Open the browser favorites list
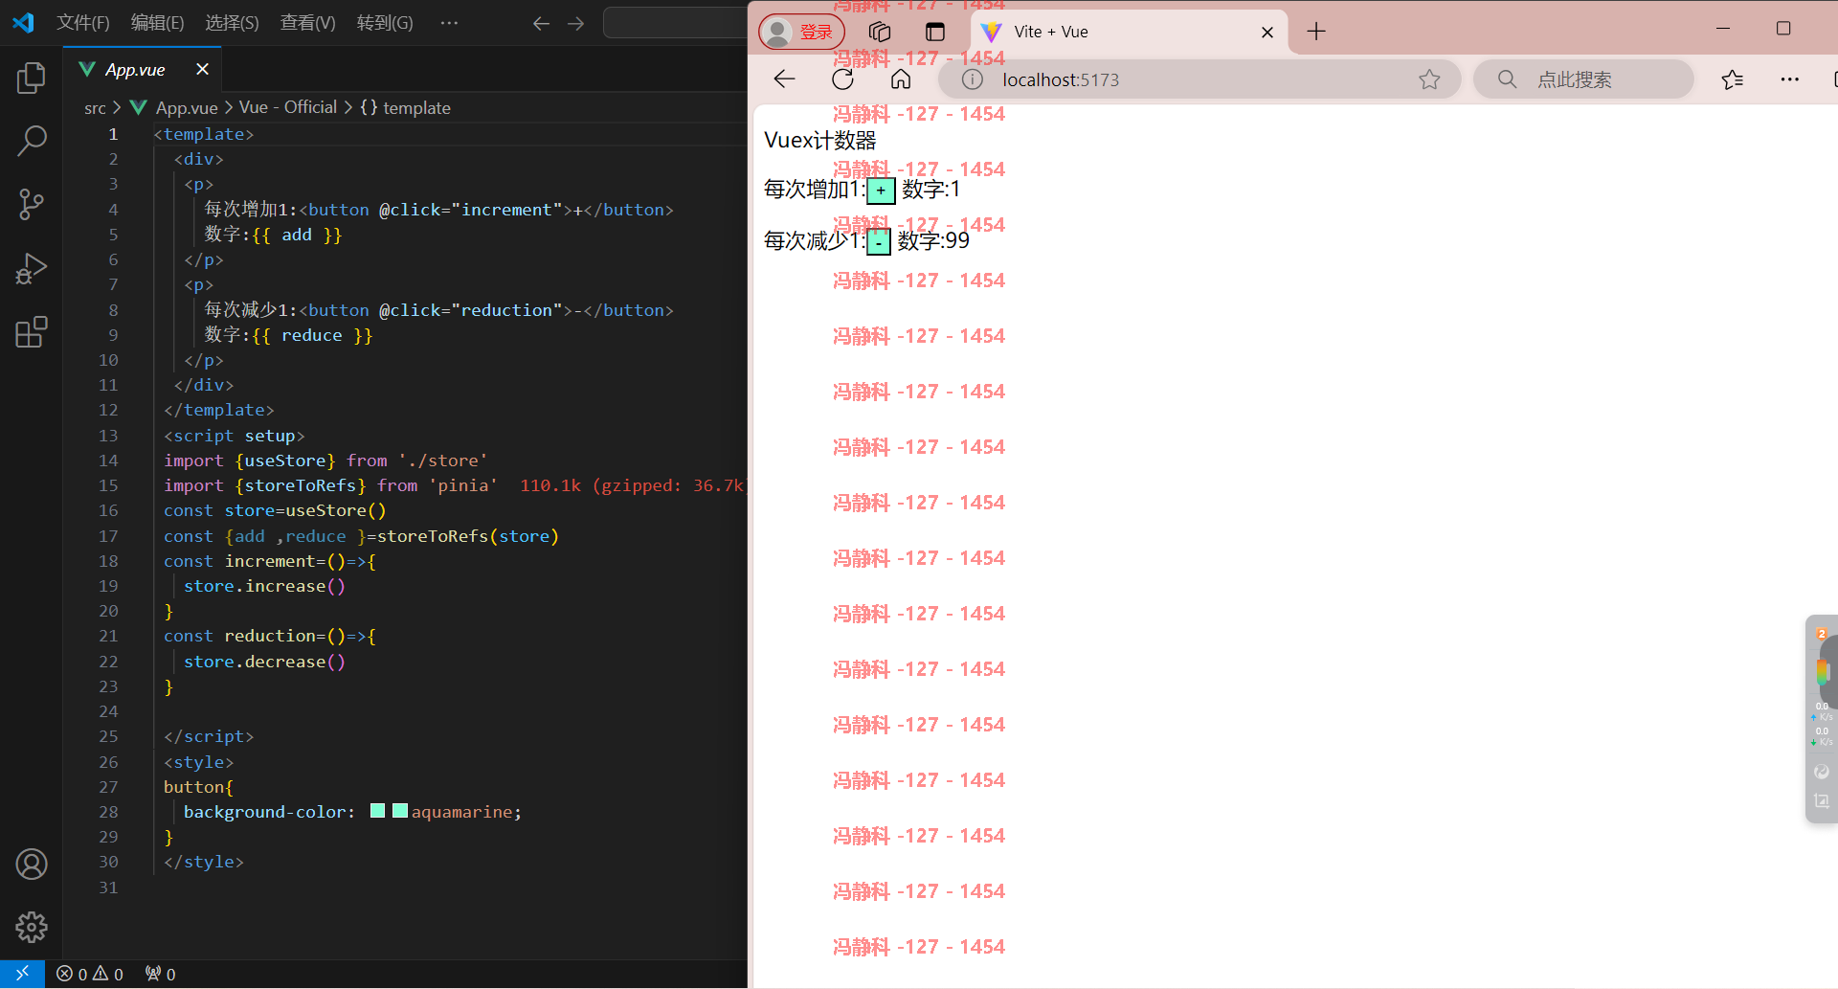The image size is (1838, 989). coord(1732,79)
